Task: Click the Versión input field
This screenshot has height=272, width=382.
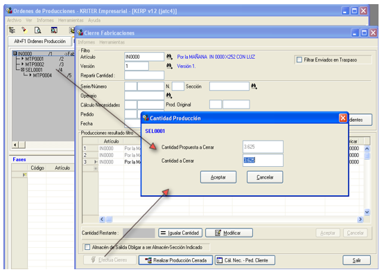Action: [x=137, y=66]
